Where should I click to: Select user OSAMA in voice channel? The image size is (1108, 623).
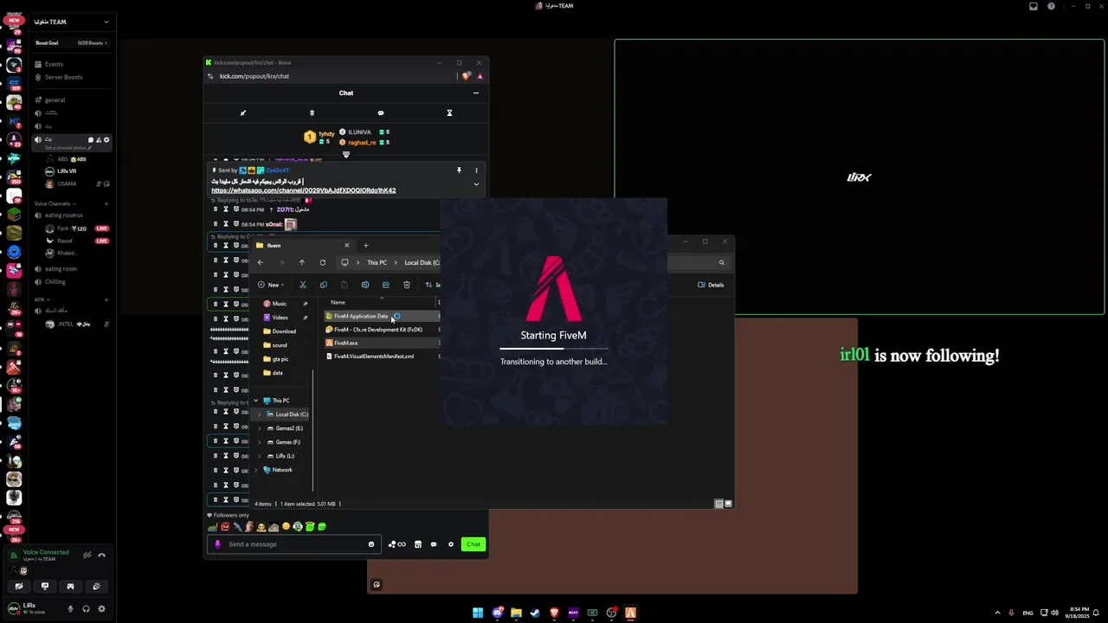pyautogui.click(x=67, y=183)
